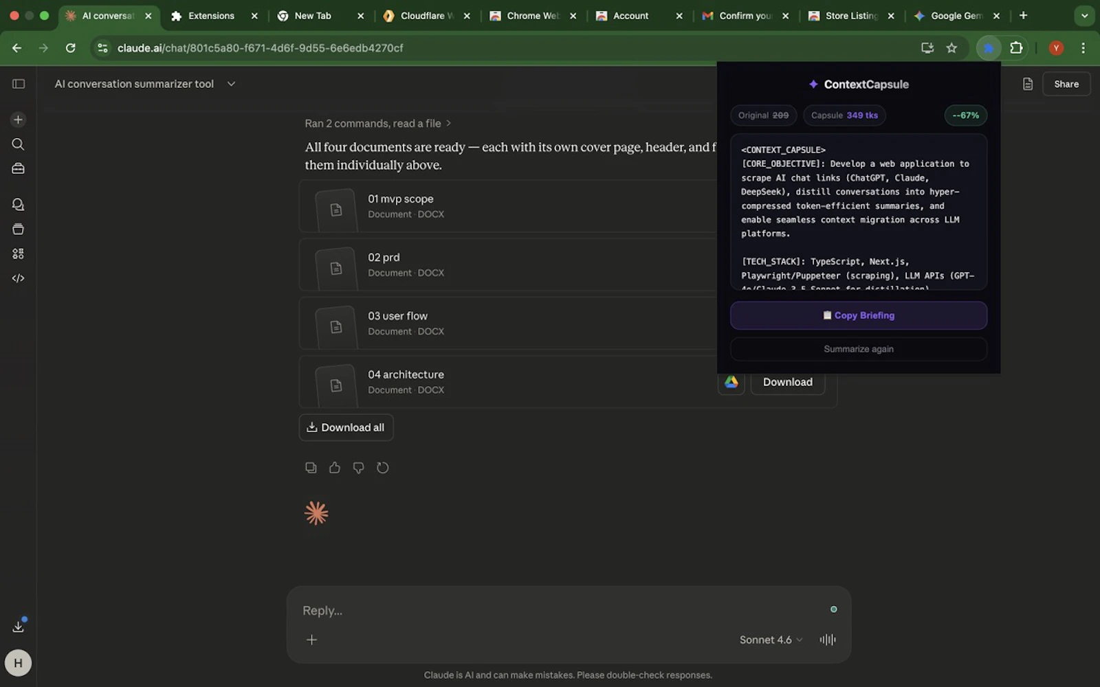Open the 04 architecture document
Screen dimensions: 1100x687
point(509,382)
